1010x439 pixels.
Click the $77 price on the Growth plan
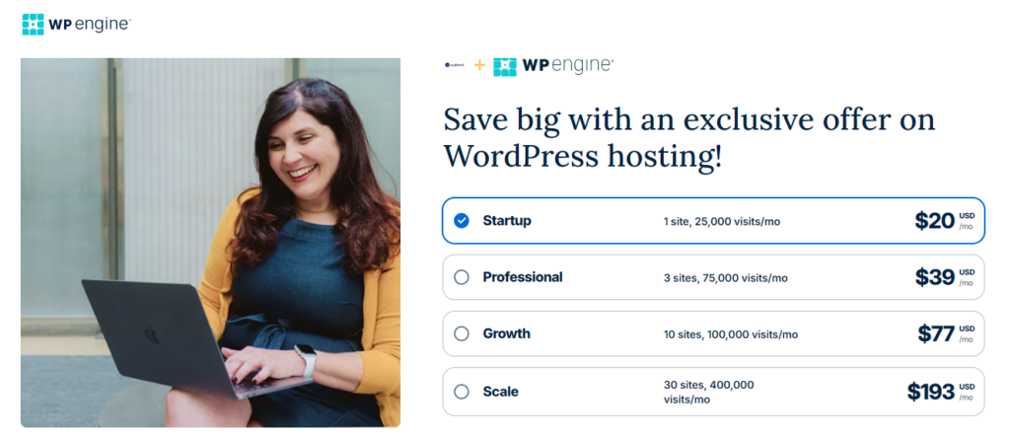point(935,333)
